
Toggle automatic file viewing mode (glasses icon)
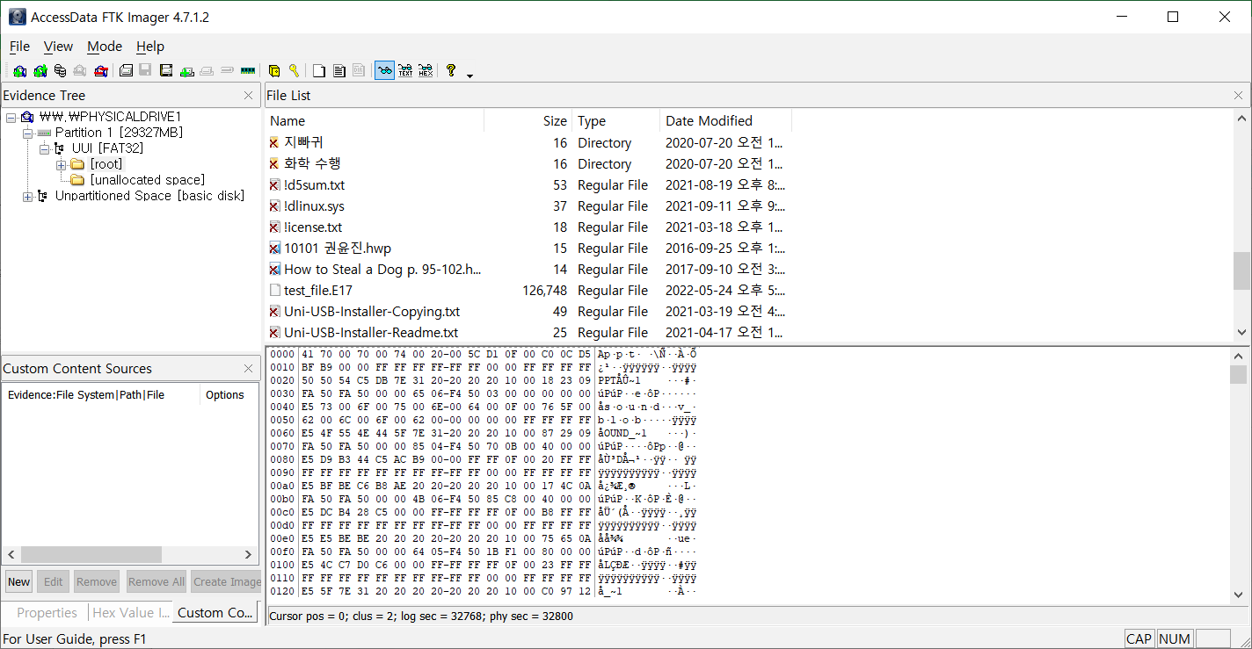tap(384, 70)
